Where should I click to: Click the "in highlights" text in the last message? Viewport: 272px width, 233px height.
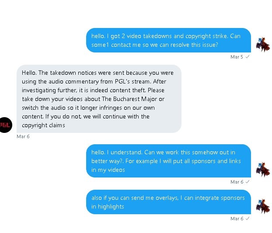pos(108,206)
